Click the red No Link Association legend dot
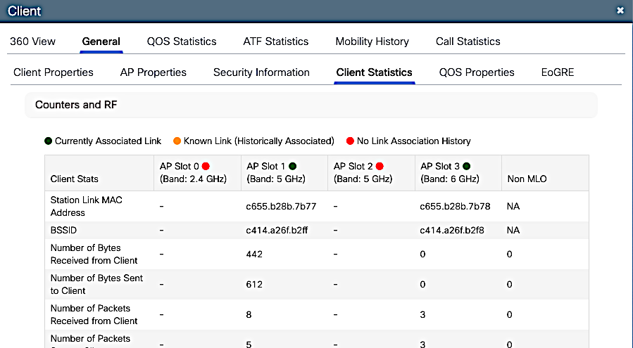 (x=350, y=141)
